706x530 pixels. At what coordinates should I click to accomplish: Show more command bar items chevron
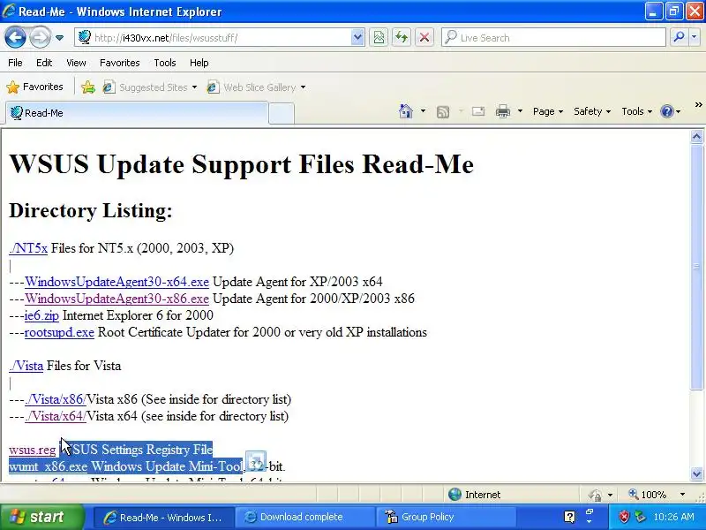tap(698, 105)
